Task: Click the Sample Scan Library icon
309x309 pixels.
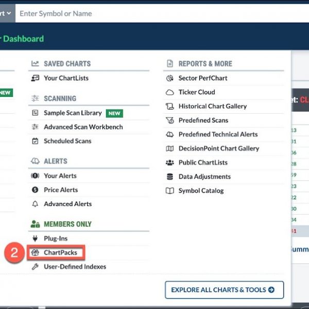Action: pos(35,113)
